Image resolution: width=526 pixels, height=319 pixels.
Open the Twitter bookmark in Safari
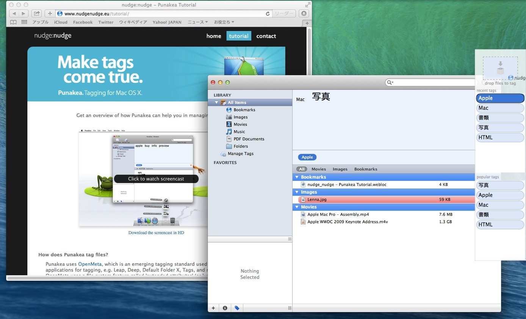pos(106,22)
